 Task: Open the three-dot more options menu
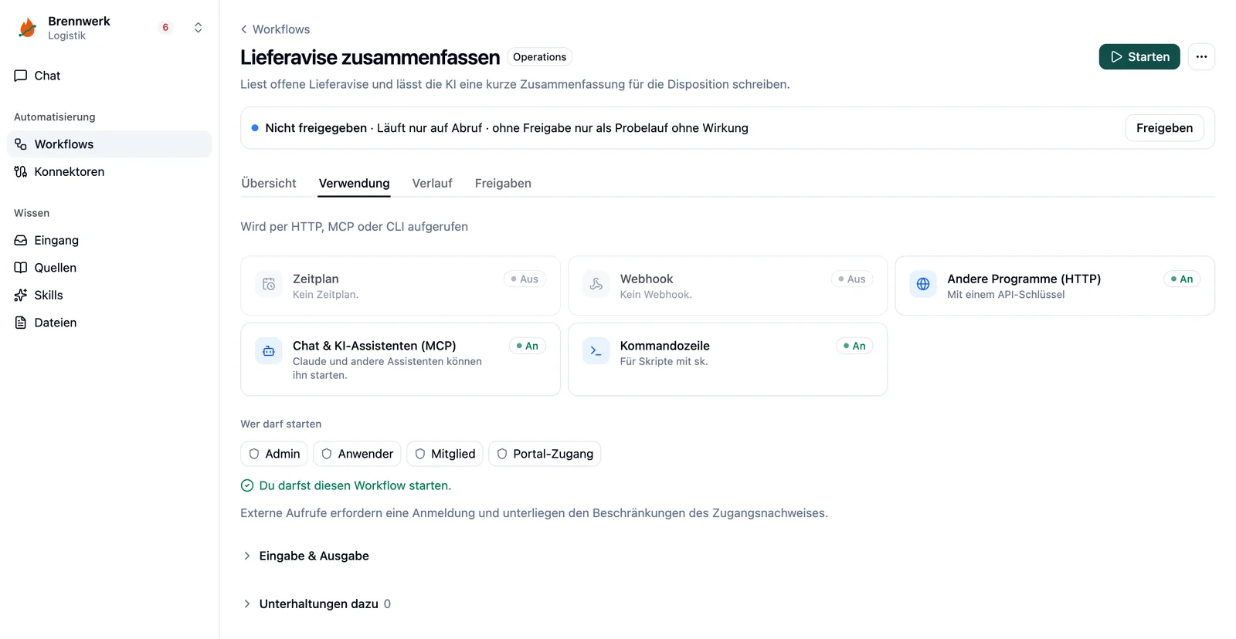click(x=1201, y=57)
